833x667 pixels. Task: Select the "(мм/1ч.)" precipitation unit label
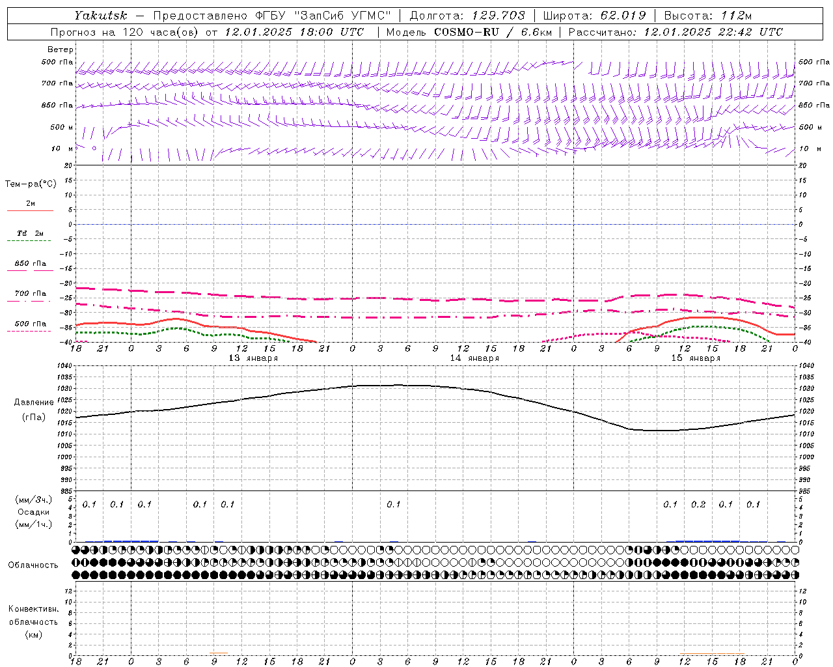coord(34,524)
